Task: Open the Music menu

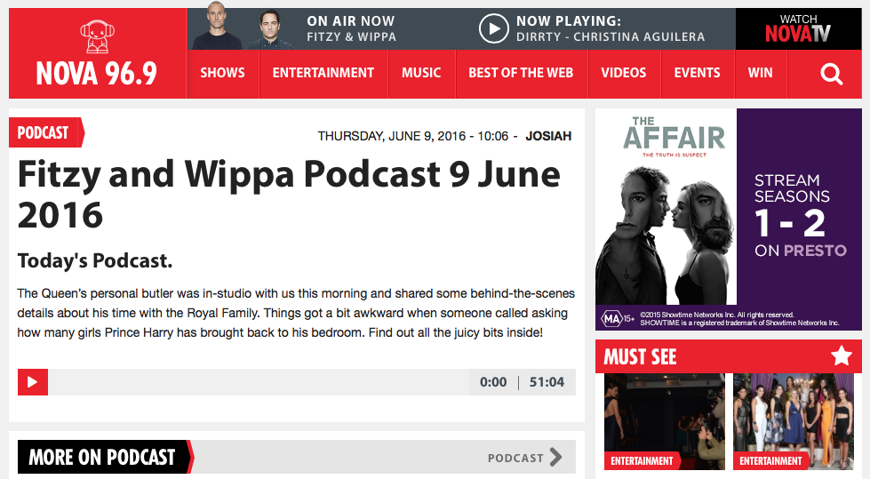Action: point(421,73)
